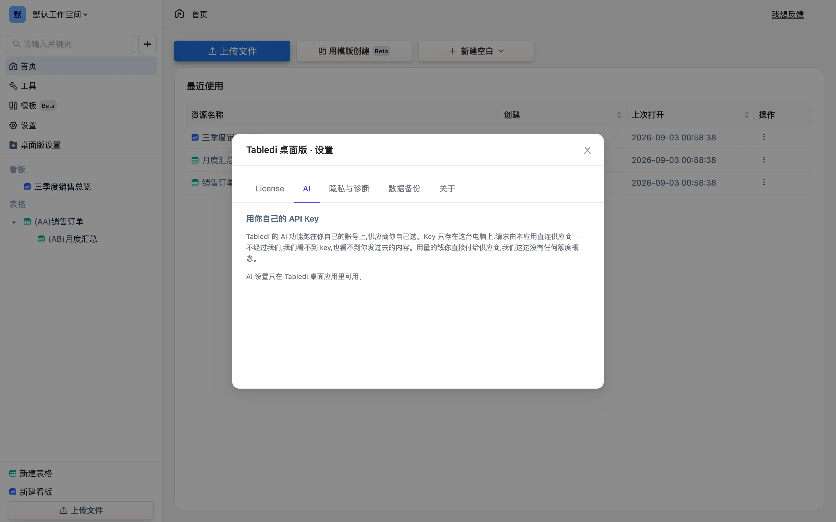Open the 新建空白 dropdown
This screenshot has height=522, width=836.
point(476,51)
